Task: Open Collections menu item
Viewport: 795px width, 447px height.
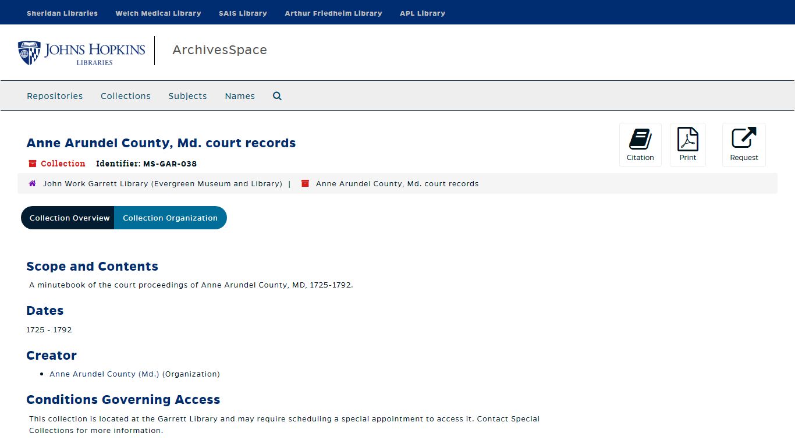Action: pos(126,96)
